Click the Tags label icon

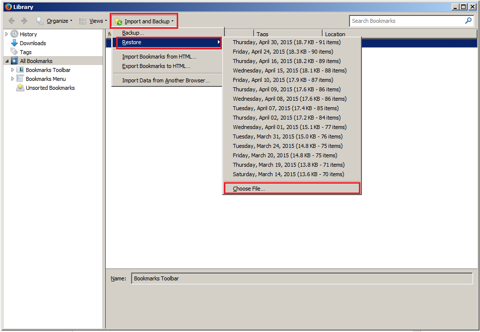point(14,52)
